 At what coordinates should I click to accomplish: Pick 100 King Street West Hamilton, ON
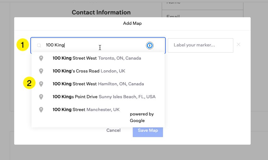coord(98,84)
